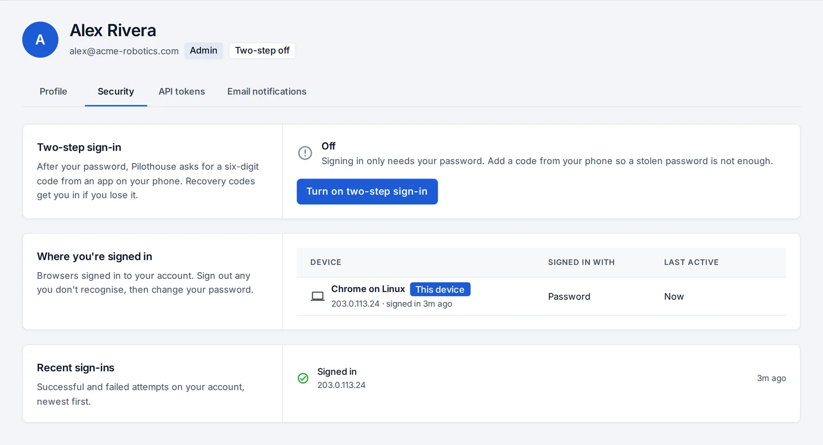The height and width of the screenshot is (445, 823).
Task: Click the SIGNED IN WITH column header
Action: point(581,262)
